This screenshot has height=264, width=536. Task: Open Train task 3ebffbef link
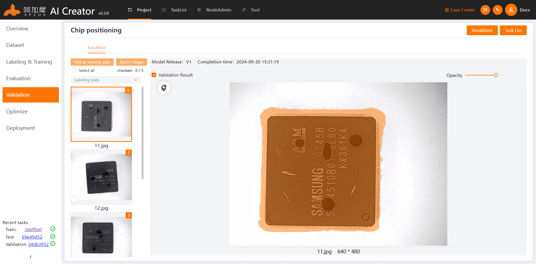point(33,229)
